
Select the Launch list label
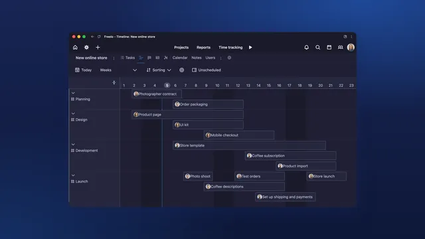coord(82,181)
